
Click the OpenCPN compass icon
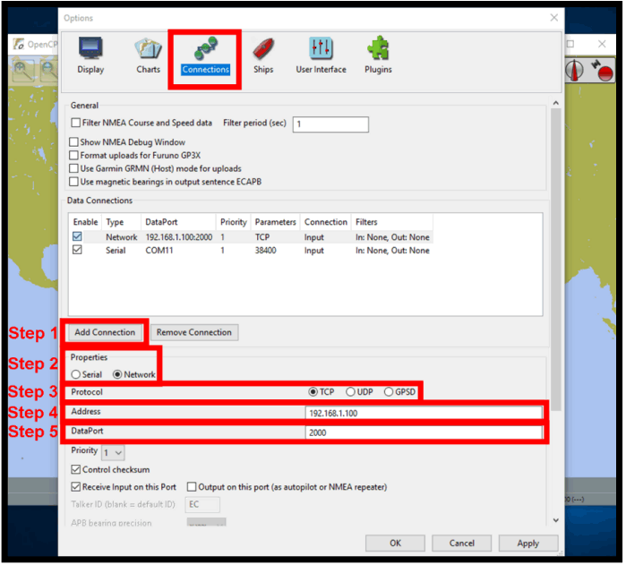click(x=574, y=70)
